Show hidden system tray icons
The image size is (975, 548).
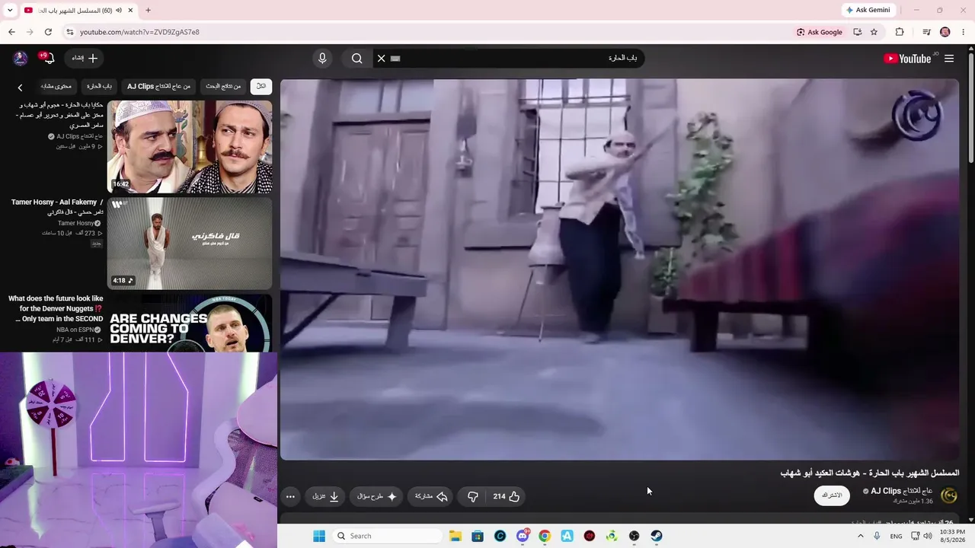[x=861, y=536]
